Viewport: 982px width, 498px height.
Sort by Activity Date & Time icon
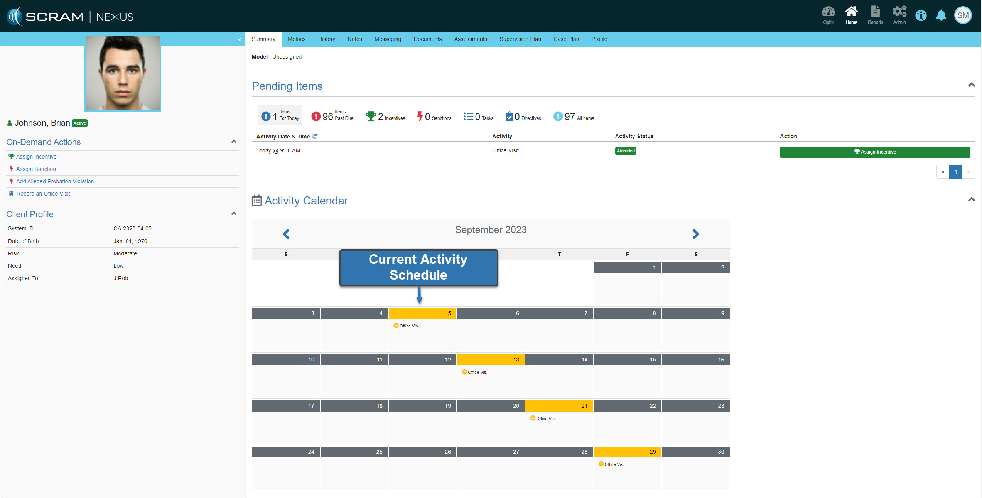click(x=315, y=137)
